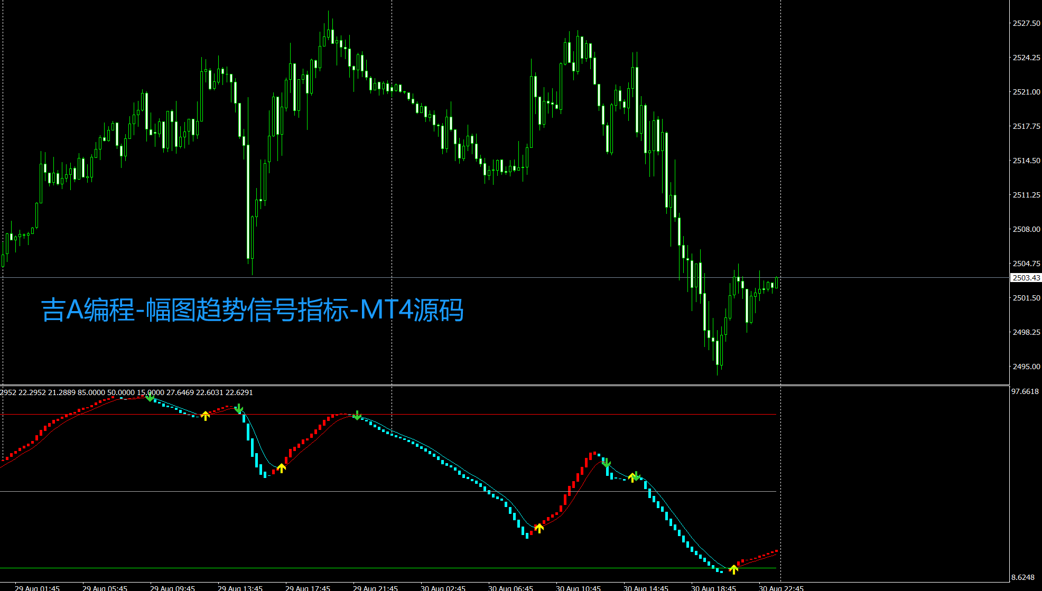
Task: Click the 97.6618 scale maximum label
Action: click(x=1024, y=392)
